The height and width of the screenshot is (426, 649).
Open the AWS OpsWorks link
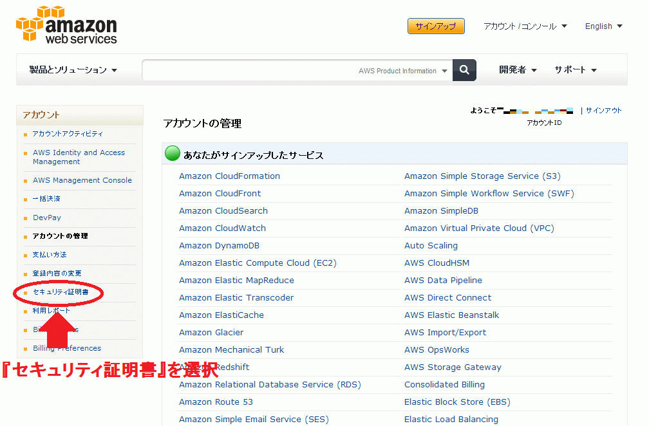pyautogui.click(x=437, y=350)
